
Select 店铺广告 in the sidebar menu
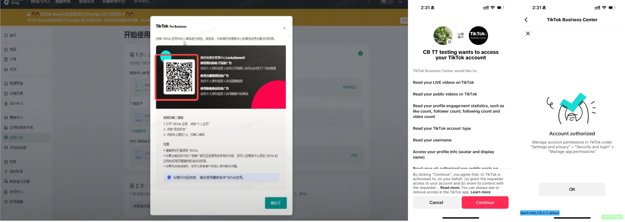[x=16, y=137]
